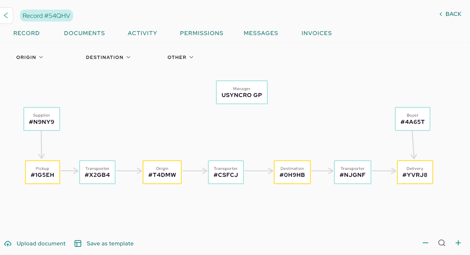This screenshot has width=470, height=255.
Task: Click the upload document cloud icon
Action: tap(8, 244)
